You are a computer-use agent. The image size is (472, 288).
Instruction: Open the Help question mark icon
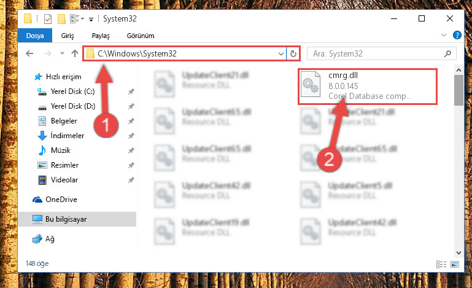click(457, 35)
